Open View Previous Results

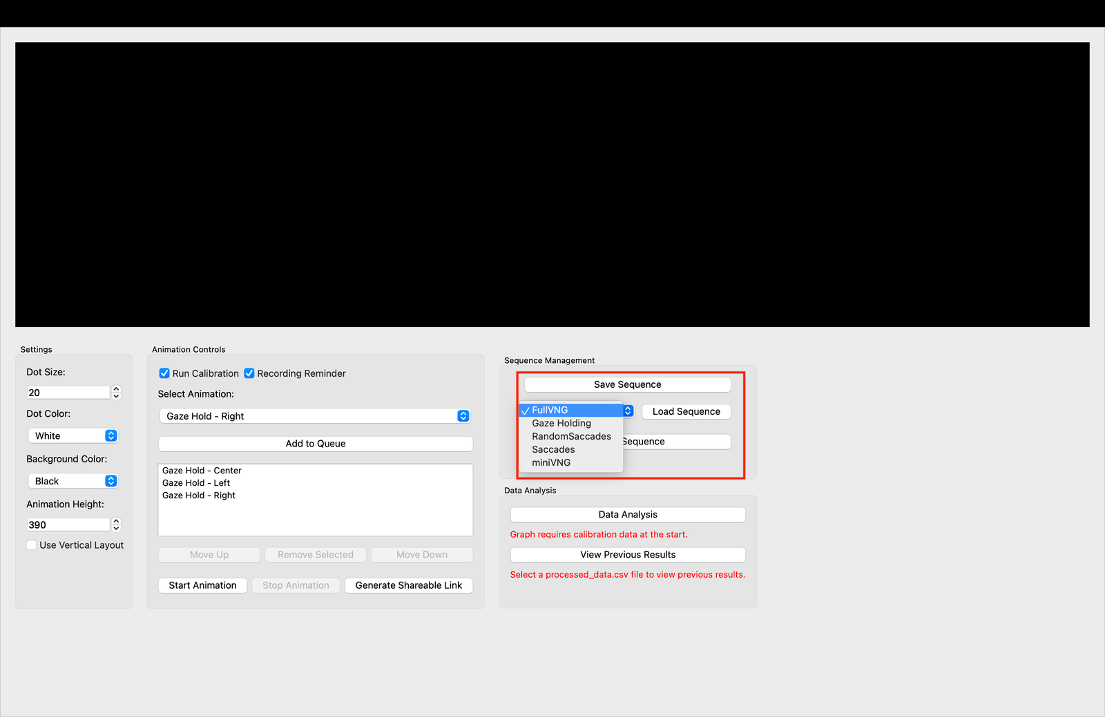pos(627,554)
